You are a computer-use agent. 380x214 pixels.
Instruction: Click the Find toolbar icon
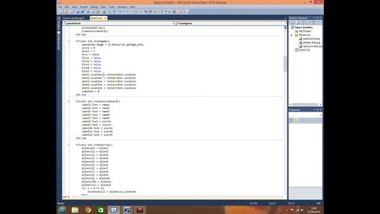click(x=104, y=12)
